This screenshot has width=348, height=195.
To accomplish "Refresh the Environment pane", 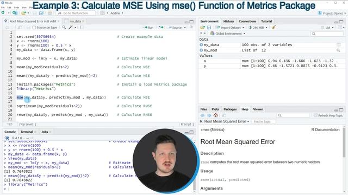I will pyautogui.click(x=340, y=28).
